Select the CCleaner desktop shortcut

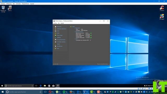coord(162,8)
